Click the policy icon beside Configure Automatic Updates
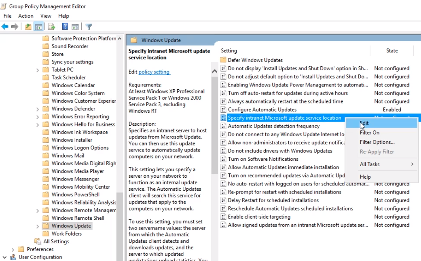 pos(223,109)
